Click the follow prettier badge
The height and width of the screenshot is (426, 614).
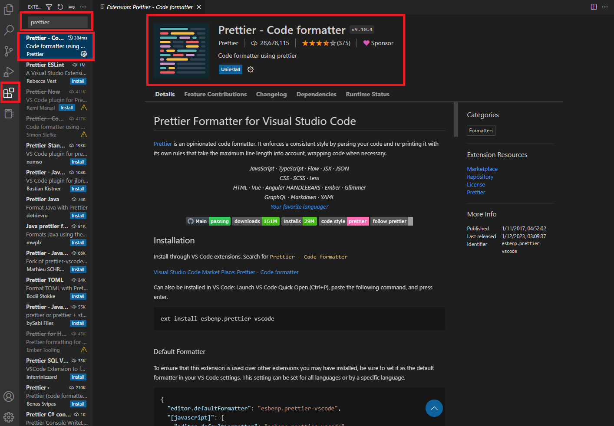tap(392, 221)
